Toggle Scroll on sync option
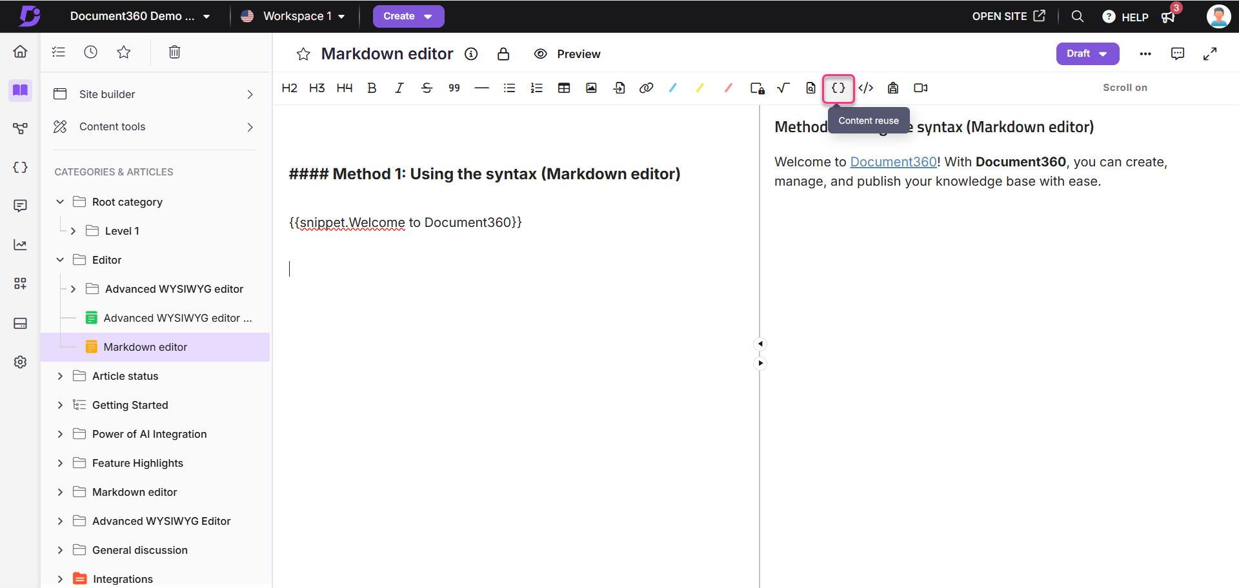 tap(1125, 88)
